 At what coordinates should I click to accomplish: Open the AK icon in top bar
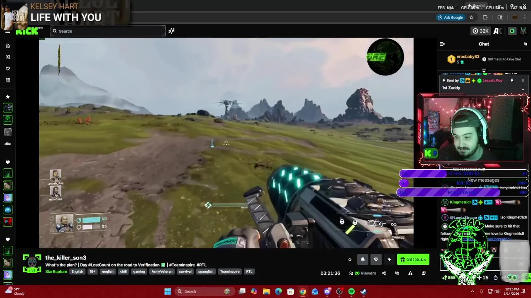click(x=498, y=31)
